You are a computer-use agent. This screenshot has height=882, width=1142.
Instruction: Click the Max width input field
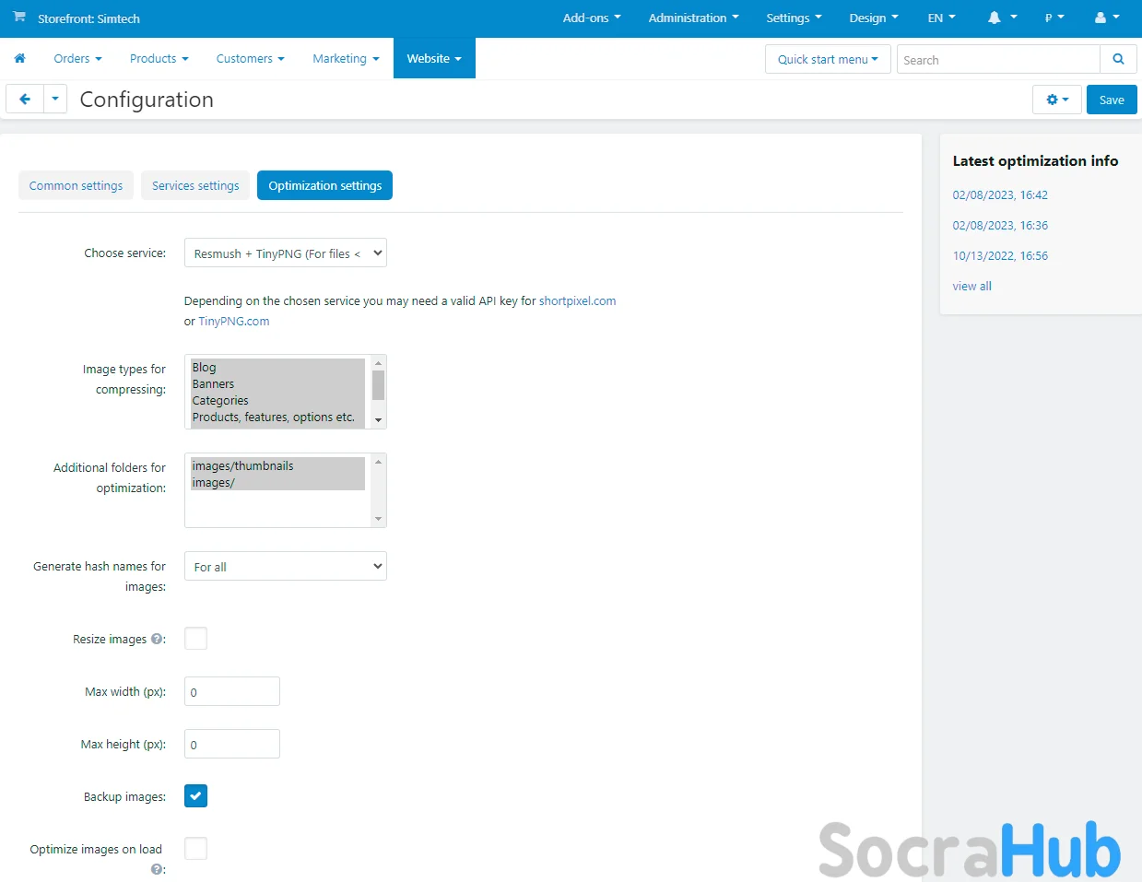[x=232, y=692]
